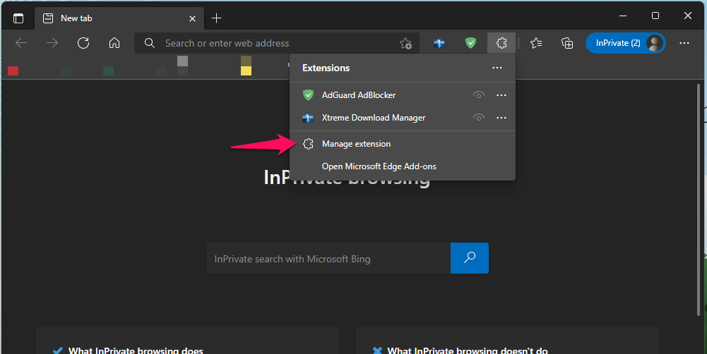The image size is (707, 354).
Task: Open the Collections icon
Action: coord(567,43)
